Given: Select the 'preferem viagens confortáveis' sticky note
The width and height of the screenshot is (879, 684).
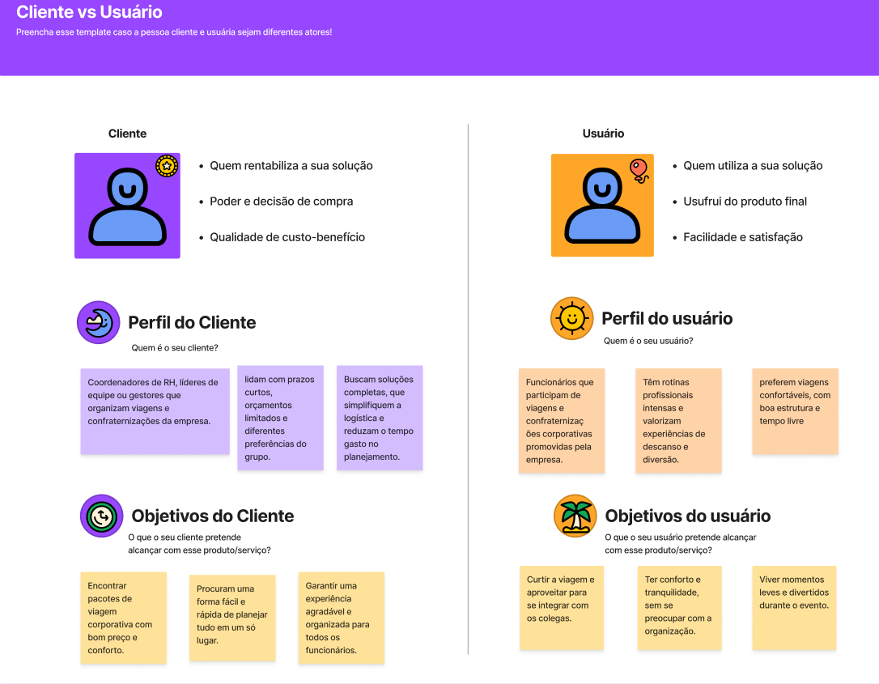Looking at the screenshot, I should coord(795,411).
